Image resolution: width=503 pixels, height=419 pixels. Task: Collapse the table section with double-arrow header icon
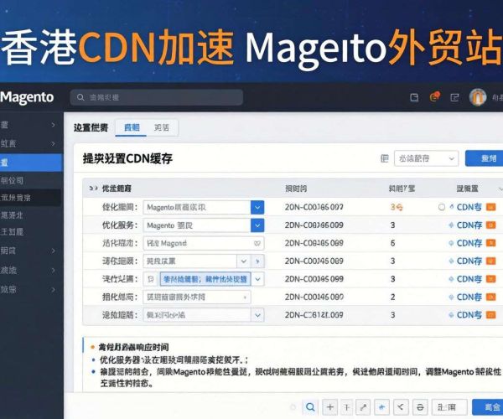93,189
